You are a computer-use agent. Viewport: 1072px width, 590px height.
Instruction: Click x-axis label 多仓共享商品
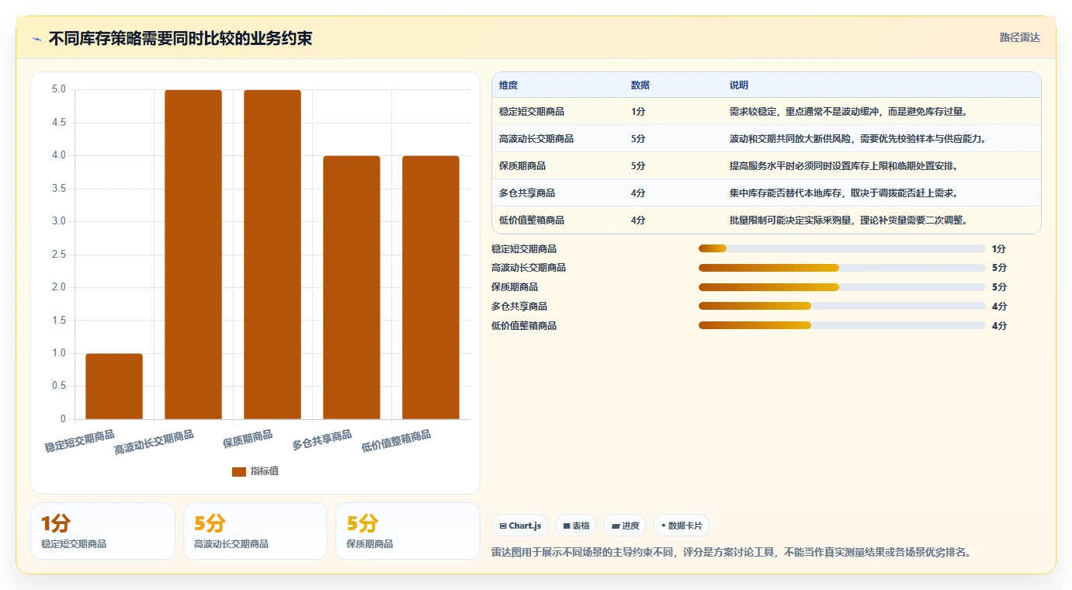coord(321,440)
